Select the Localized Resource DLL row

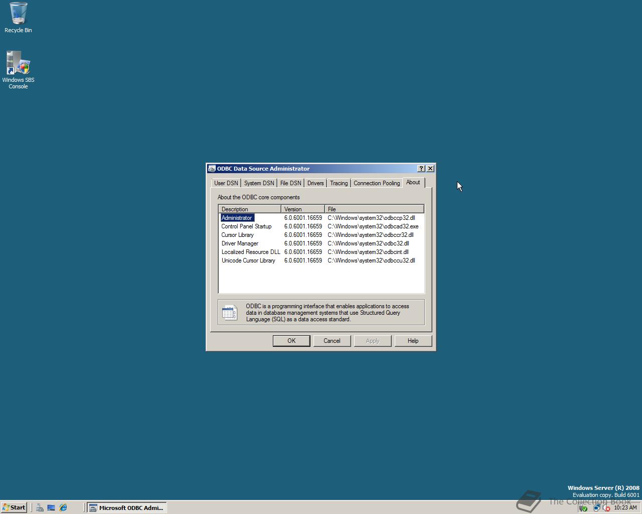pyautogui.click(x=321, y=252)
